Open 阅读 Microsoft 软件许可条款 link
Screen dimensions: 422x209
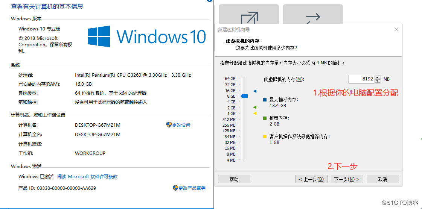[x=87, y=177]
